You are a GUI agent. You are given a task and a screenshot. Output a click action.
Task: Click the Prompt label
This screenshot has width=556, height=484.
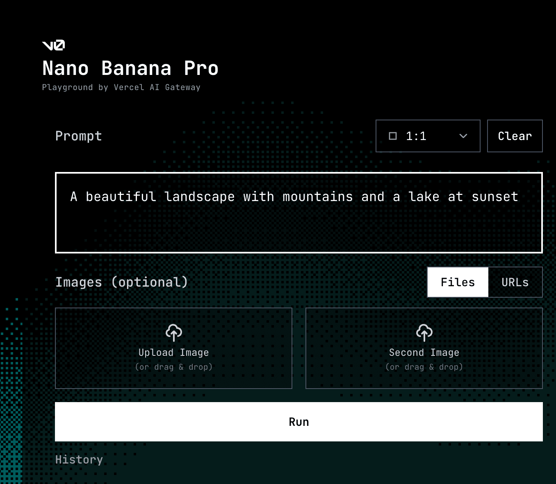point(78,136)
